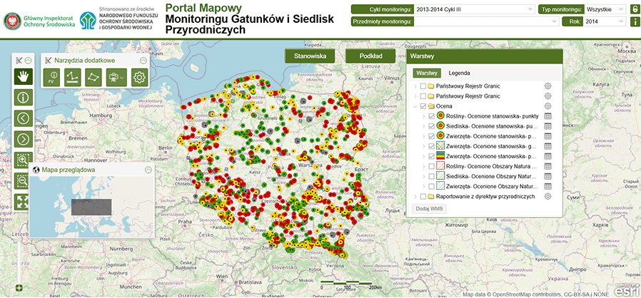Screen dimensions: 641x298
Task: Activate the info identify tool
Action: pos(22,97)
